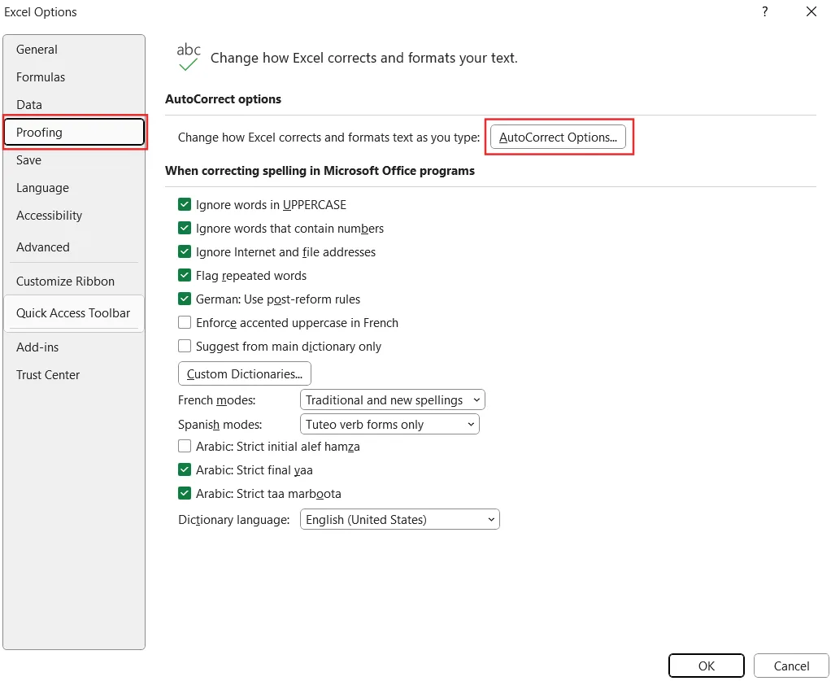
Task: Select the Add-ins category
Action: [74, 347]
